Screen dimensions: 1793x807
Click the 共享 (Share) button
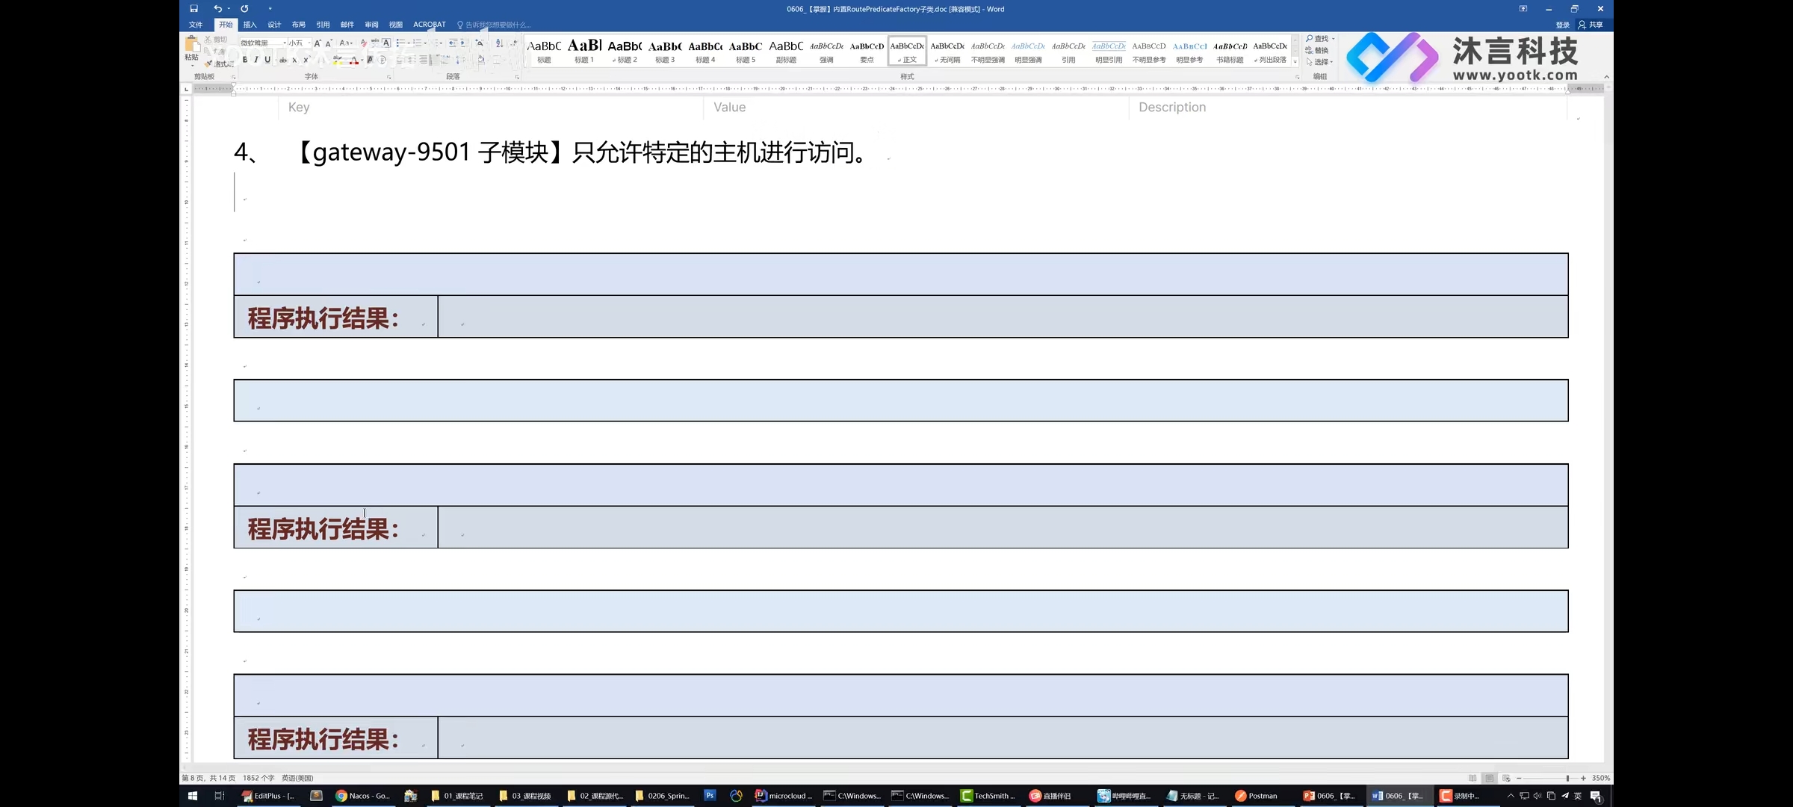pos(1591,25)
